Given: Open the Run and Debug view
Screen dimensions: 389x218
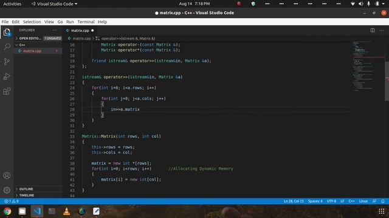Looking at the screenshot, I should [x=7, y=76].
